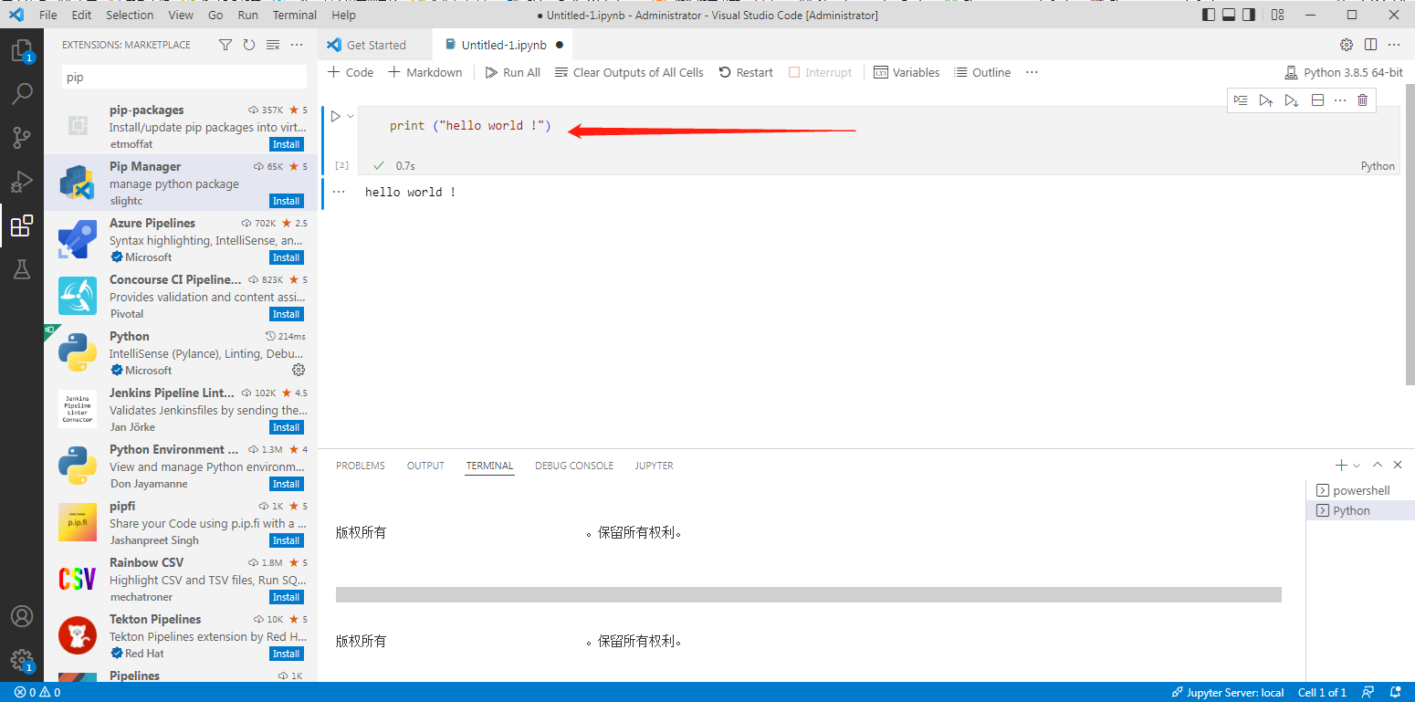1415x702 pixels.
Task: Open the Terminal menu in the menu bar
Action: tap(294, 15)
